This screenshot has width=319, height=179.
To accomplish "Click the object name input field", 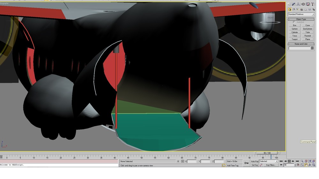I will click(300, 48).
